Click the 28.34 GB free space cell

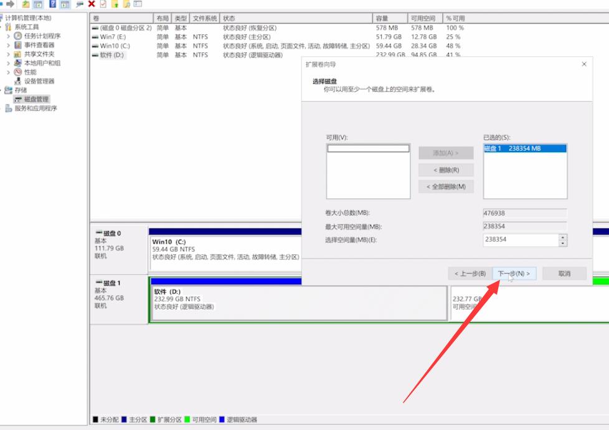[x=423, y=46]
